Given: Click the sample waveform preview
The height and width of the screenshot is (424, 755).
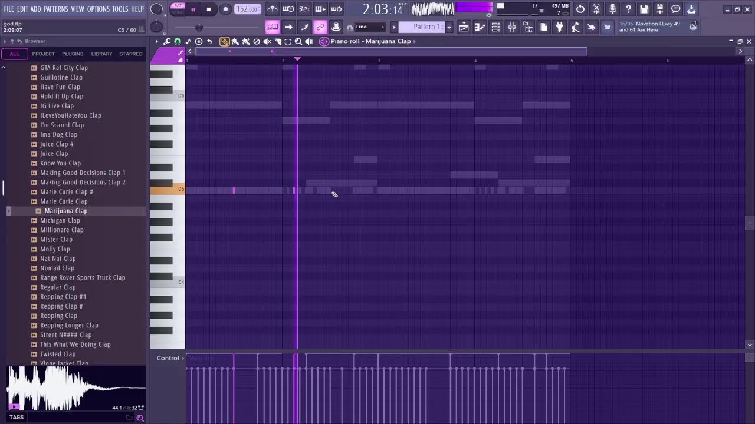Looking at the screenshot, I should tap(75, 388).
